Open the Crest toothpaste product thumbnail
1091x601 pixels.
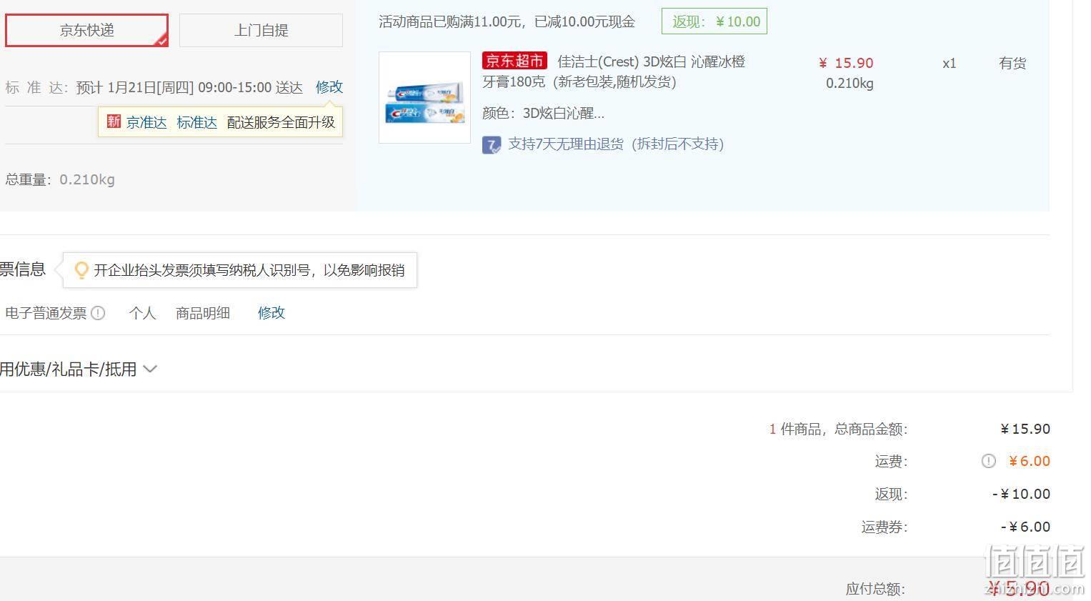point(424,97)
